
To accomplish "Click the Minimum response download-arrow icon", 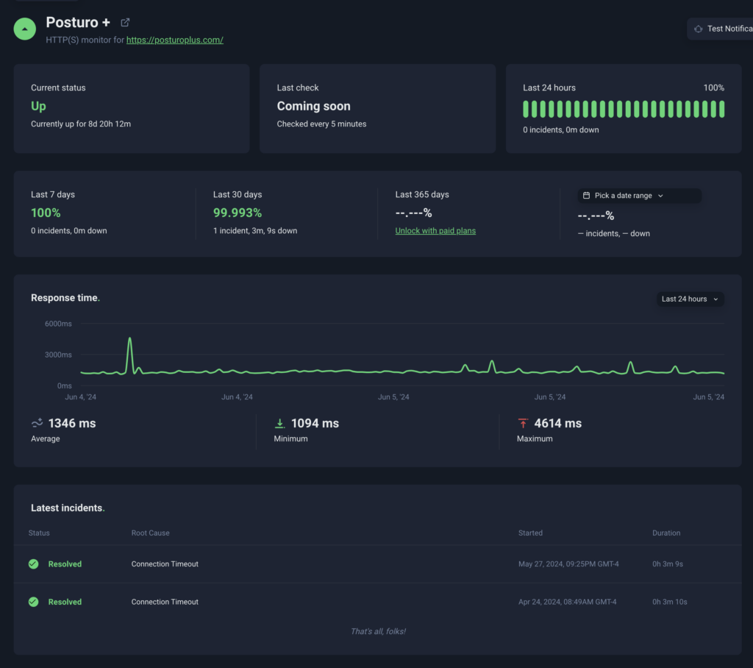I will tap(279, 423).
